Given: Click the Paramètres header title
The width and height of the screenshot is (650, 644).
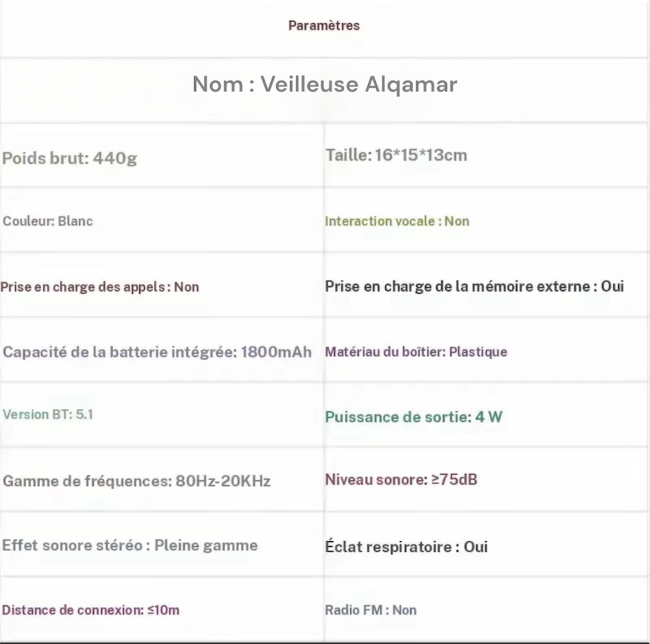Looking at the screenshot, I should [x=324, y=26].
